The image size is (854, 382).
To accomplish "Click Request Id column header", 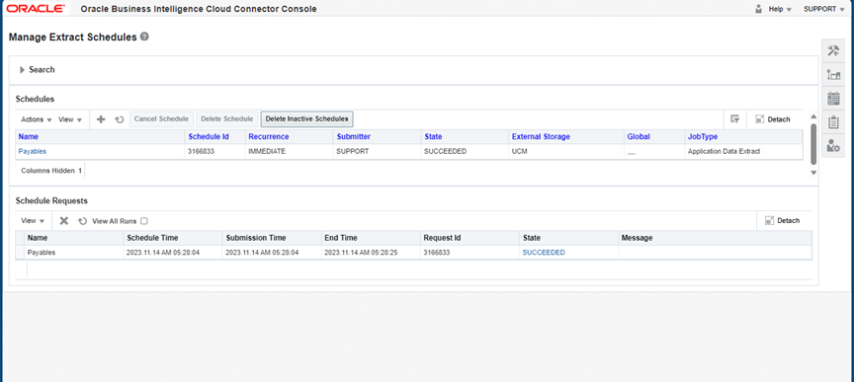I will click(x=442, y=238).
